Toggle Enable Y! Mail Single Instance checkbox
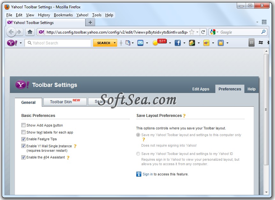This screenshot has width=275, height=200. 23,146
